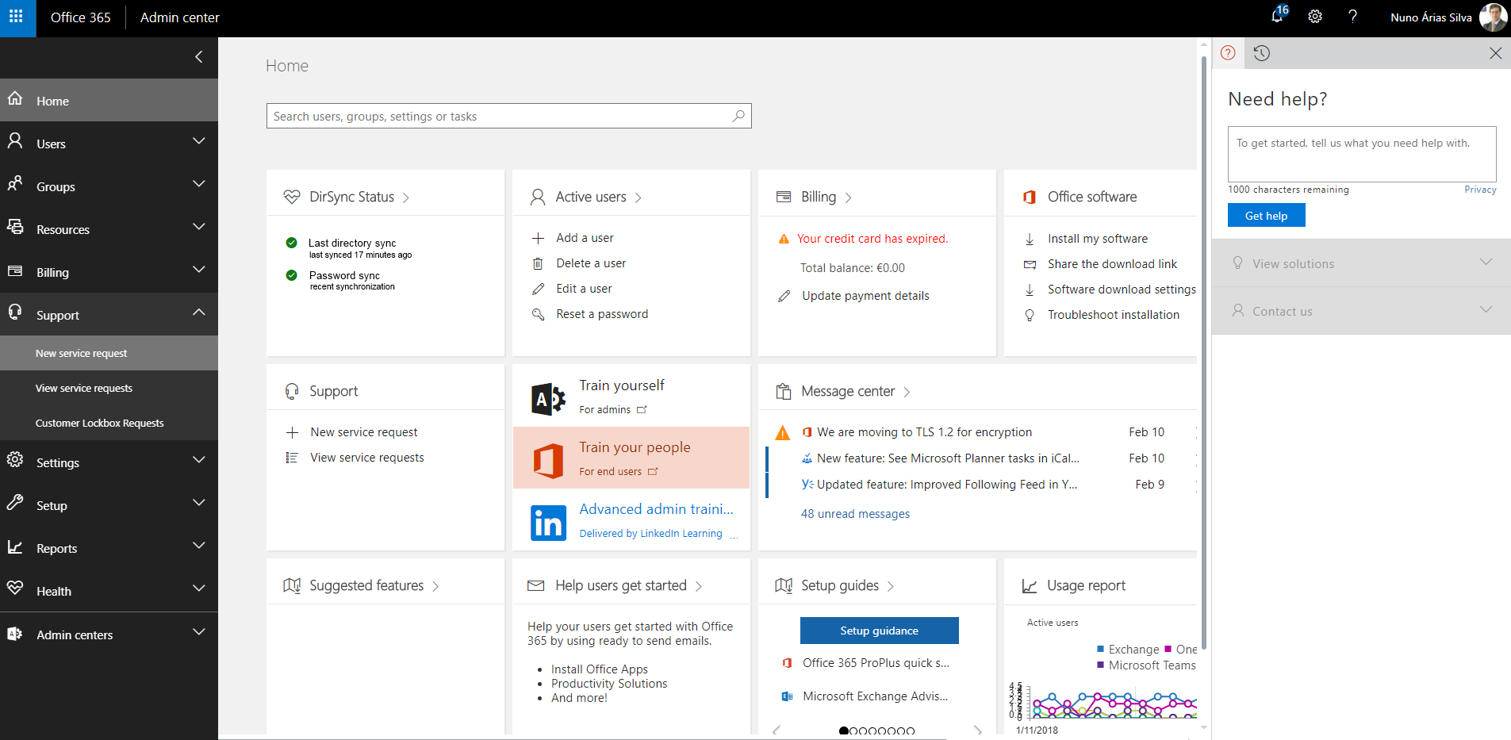
Task: Click the Troubleshoot installation lightbulb icon
Action: pos(1030,315)
